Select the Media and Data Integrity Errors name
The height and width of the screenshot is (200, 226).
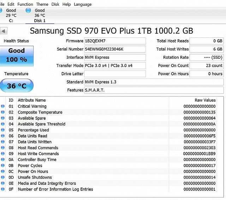pyautogui.click(x=47, y=183)
